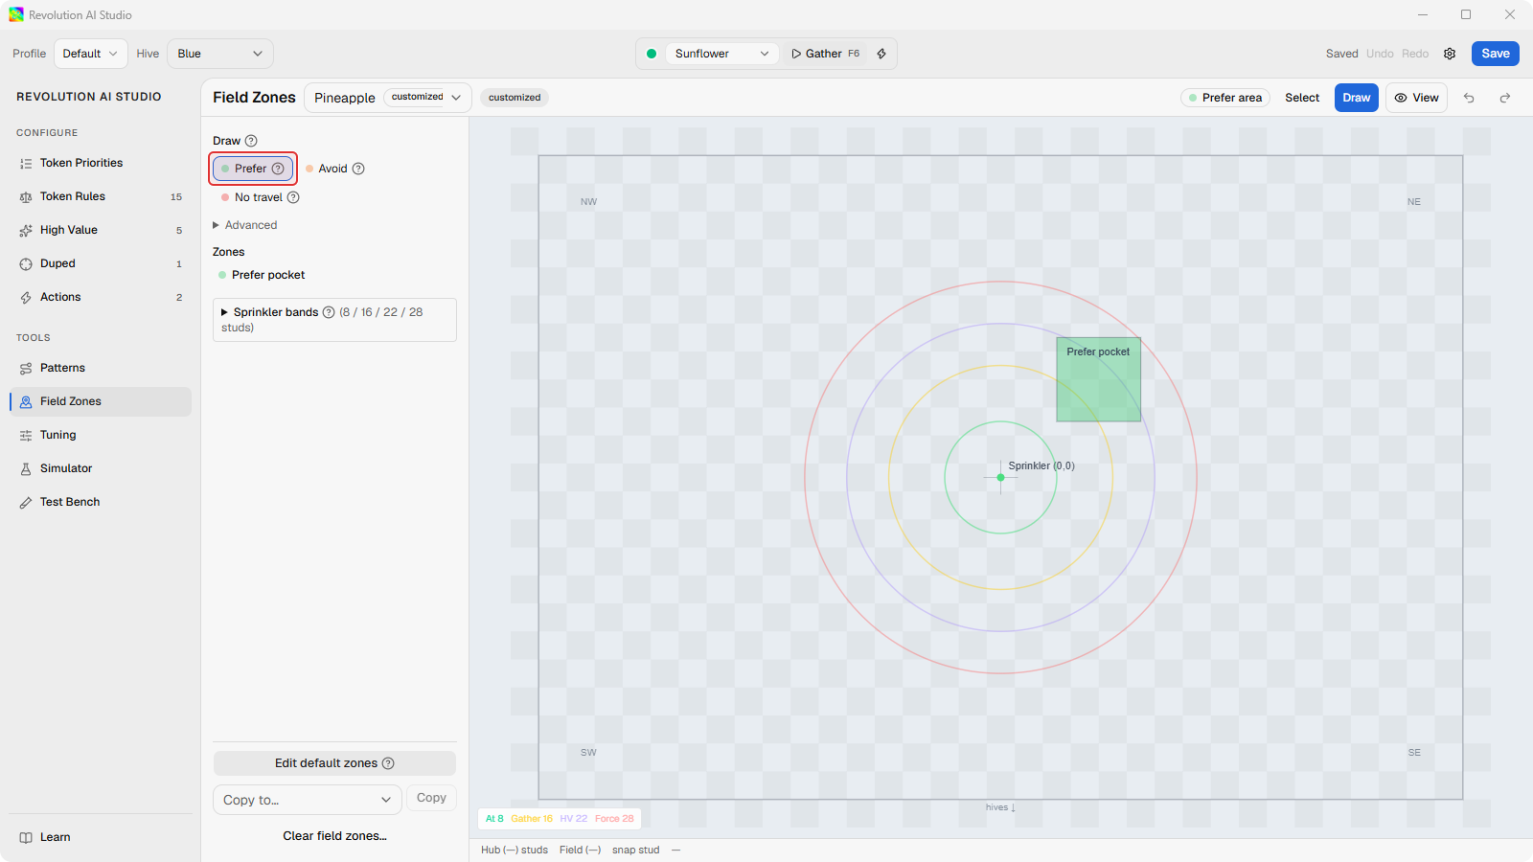Open Patterns in the sidebar
This screenshot has width=1533, height=862.
[x=101, y=368]
